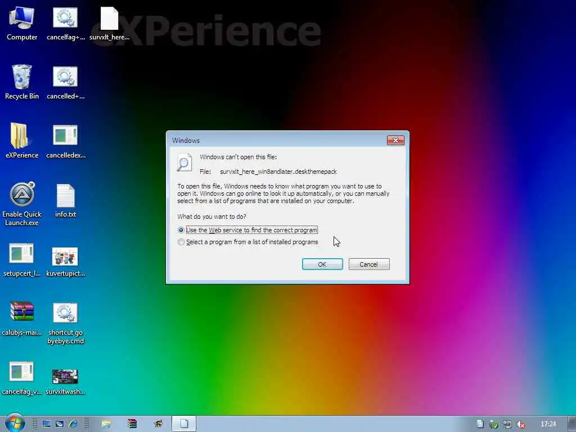The height and width of the screenshot is (432, 576).
Task: Select shortcut go byebye.cmd icon
Action: (x=65, y=323)
